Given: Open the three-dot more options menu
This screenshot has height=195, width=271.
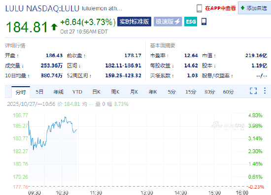Looking at the screenshot, I should (x=265, y=91).
